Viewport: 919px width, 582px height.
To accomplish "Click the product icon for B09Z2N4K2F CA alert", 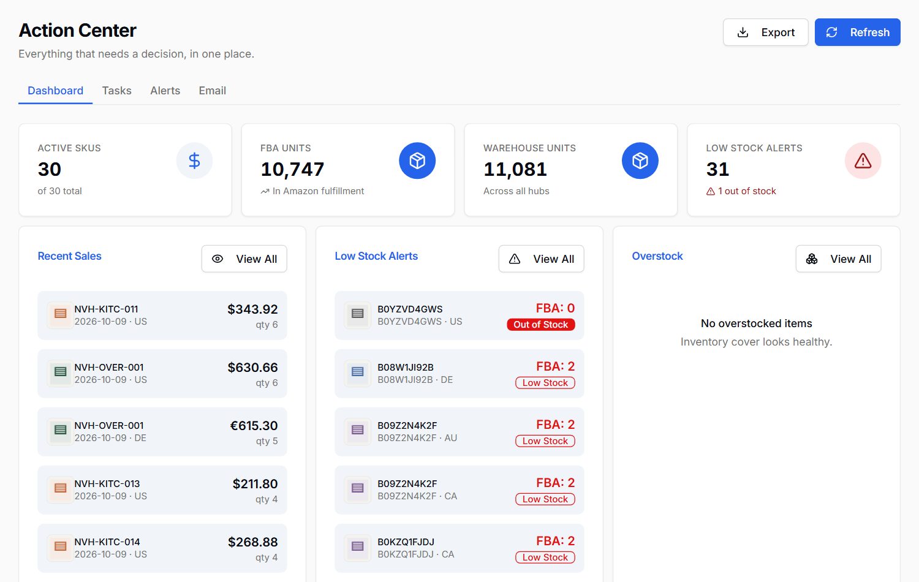I will pos(358,489).
